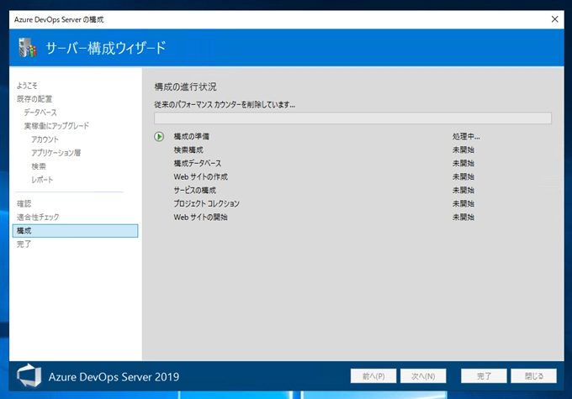Click the configuration progress bar
The image size is (572, 399).
(352, 118)
